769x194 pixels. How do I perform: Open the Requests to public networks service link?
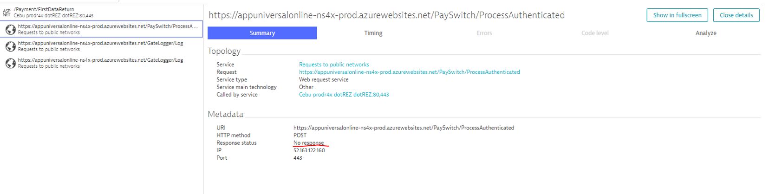(334, 65)
